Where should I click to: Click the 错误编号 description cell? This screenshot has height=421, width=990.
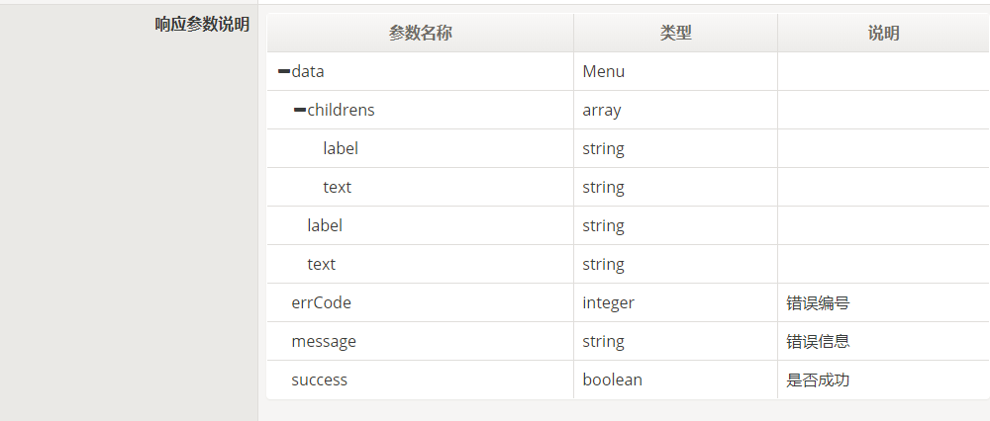(x=883, y=303)
